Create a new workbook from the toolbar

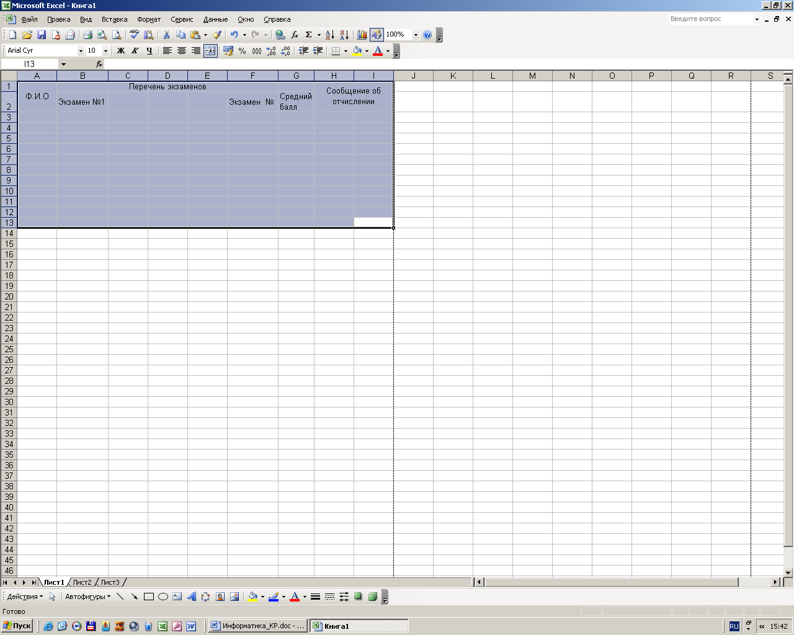tap(12, 35)
